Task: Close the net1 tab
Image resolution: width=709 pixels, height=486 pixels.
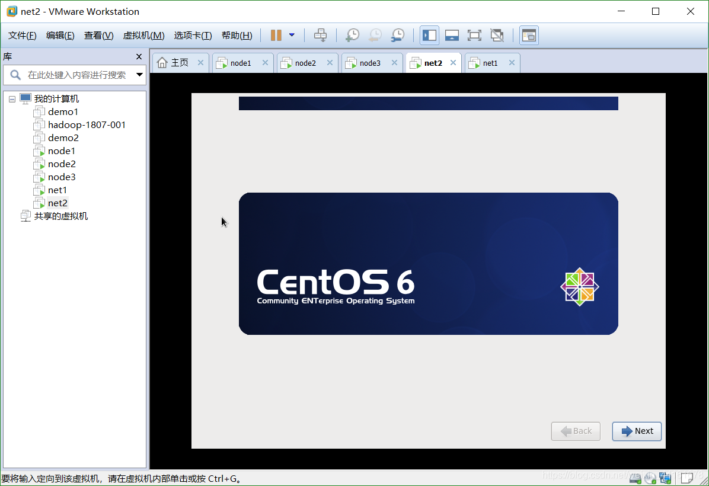Action: tap(512, 63)
